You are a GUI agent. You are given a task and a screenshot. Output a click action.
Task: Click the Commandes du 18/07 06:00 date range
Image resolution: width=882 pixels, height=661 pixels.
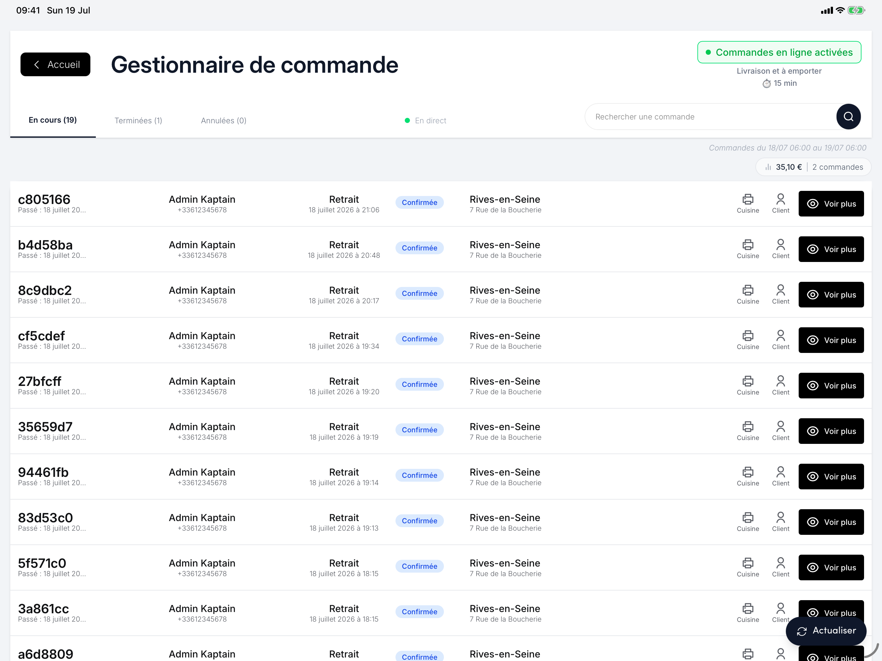787,148
